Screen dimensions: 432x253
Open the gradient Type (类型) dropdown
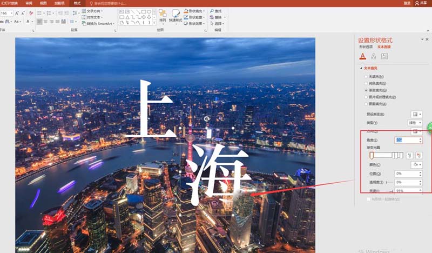(415, 123)
